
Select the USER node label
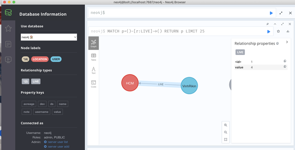pyautogui.click(x=56, y=59)
